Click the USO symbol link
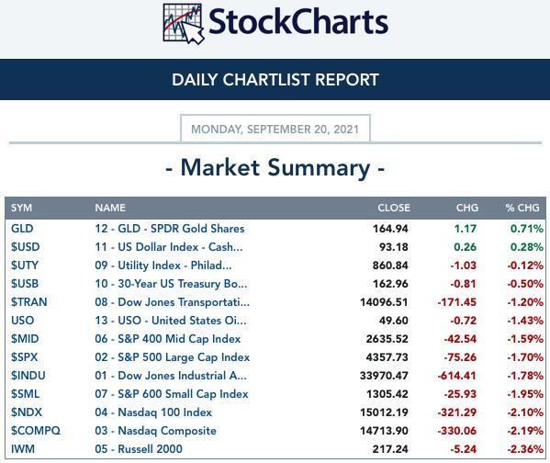This screenshot has width=550, height=463. coord(22,321)
